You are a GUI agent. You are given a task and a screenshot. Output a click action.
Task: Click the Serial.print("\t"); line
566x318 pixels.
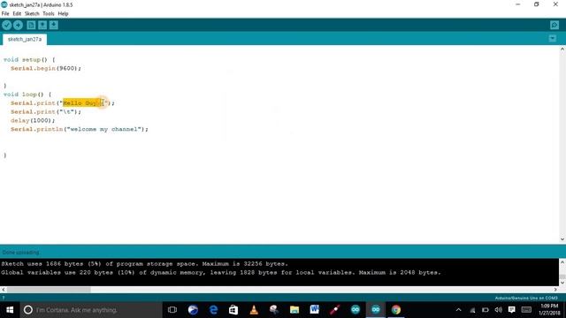46,112
